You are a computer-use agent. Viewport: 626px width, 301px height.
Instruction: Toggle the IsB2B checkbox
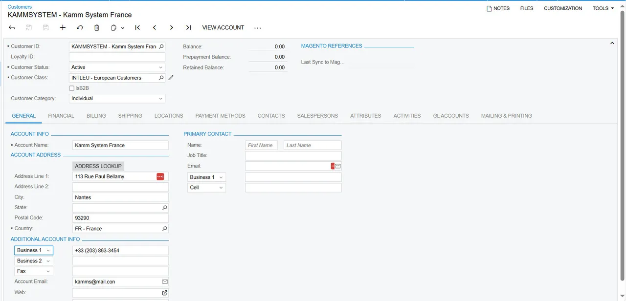point(72,88)
